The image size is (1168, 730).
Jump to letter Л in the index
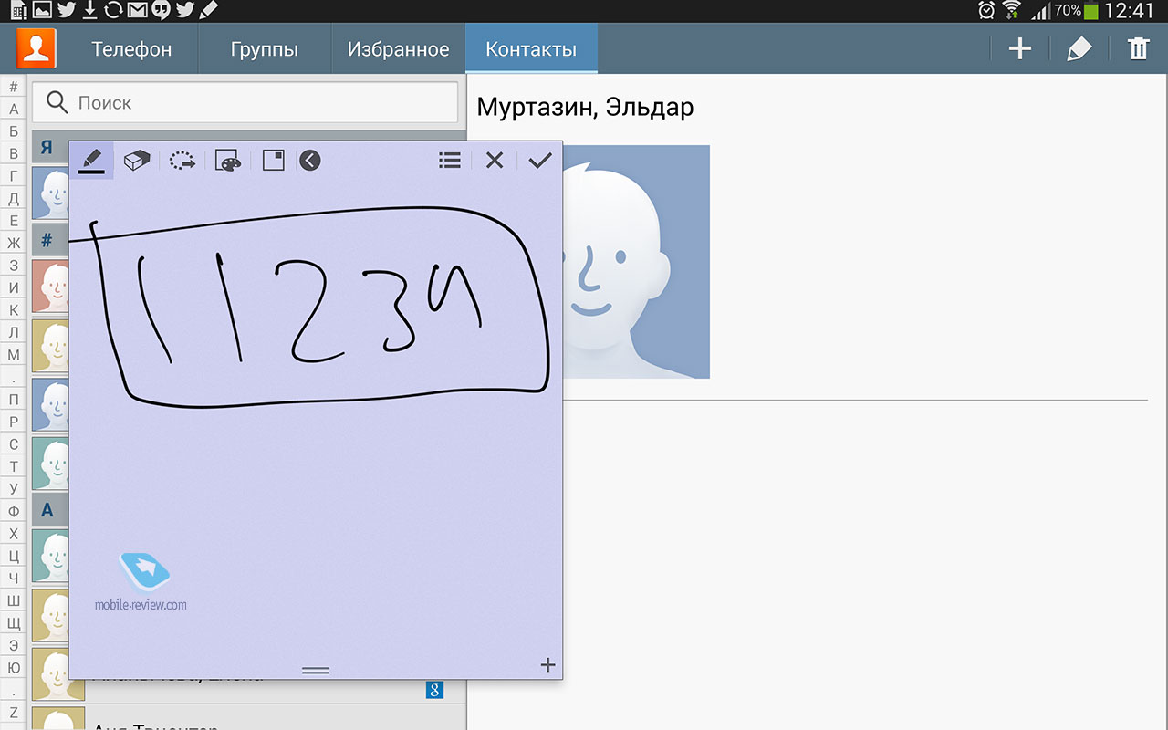pos(14,332)
